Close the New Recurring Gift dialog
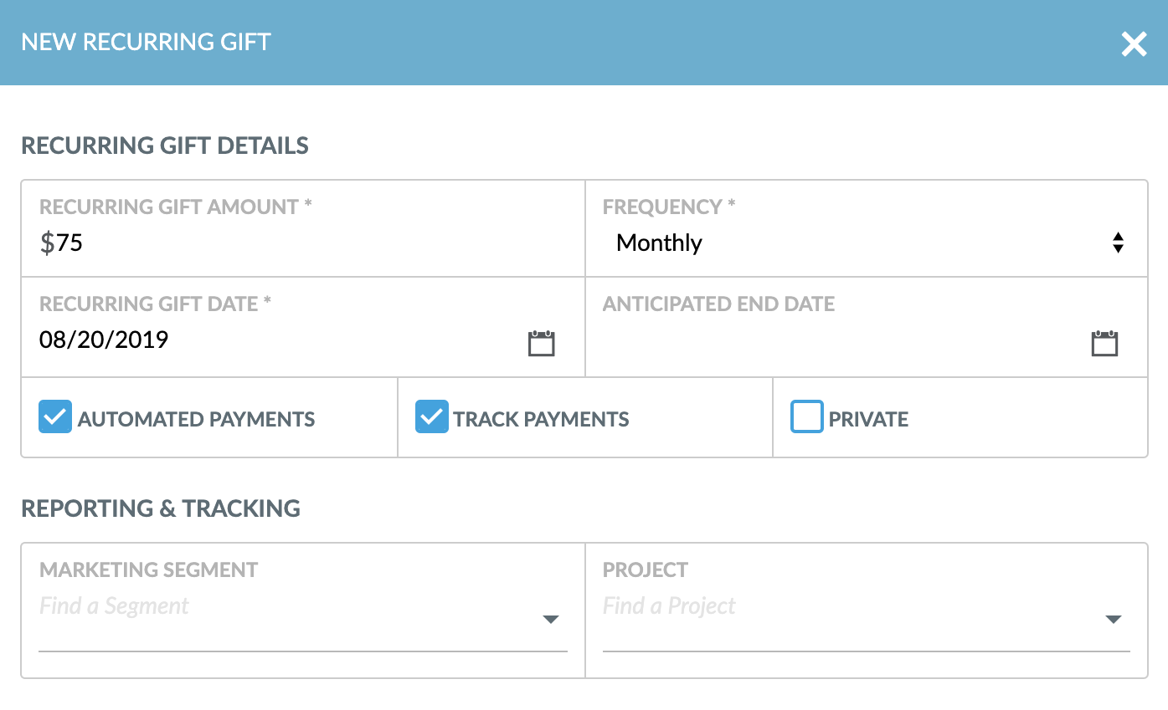1168x710 pixels. pyautogui.click(x=1134, y=44)
